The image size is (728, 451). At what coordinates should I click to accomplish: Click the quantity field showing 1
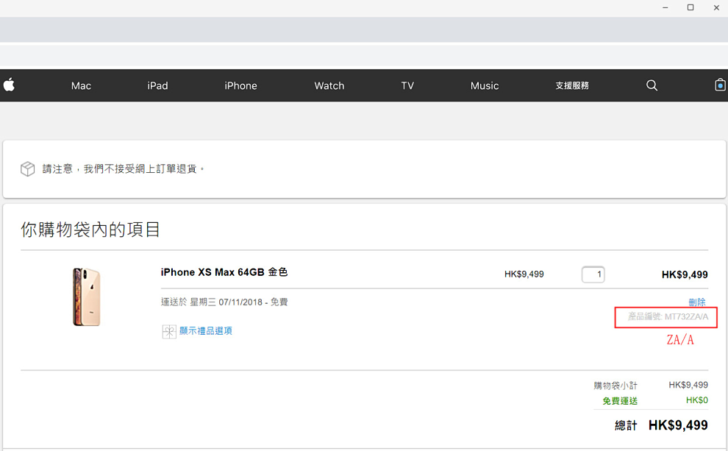click(593, 274)
